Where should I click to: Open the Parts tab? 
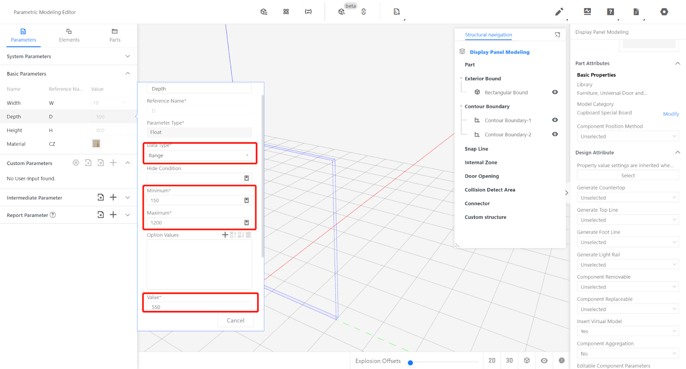(114, 35)
